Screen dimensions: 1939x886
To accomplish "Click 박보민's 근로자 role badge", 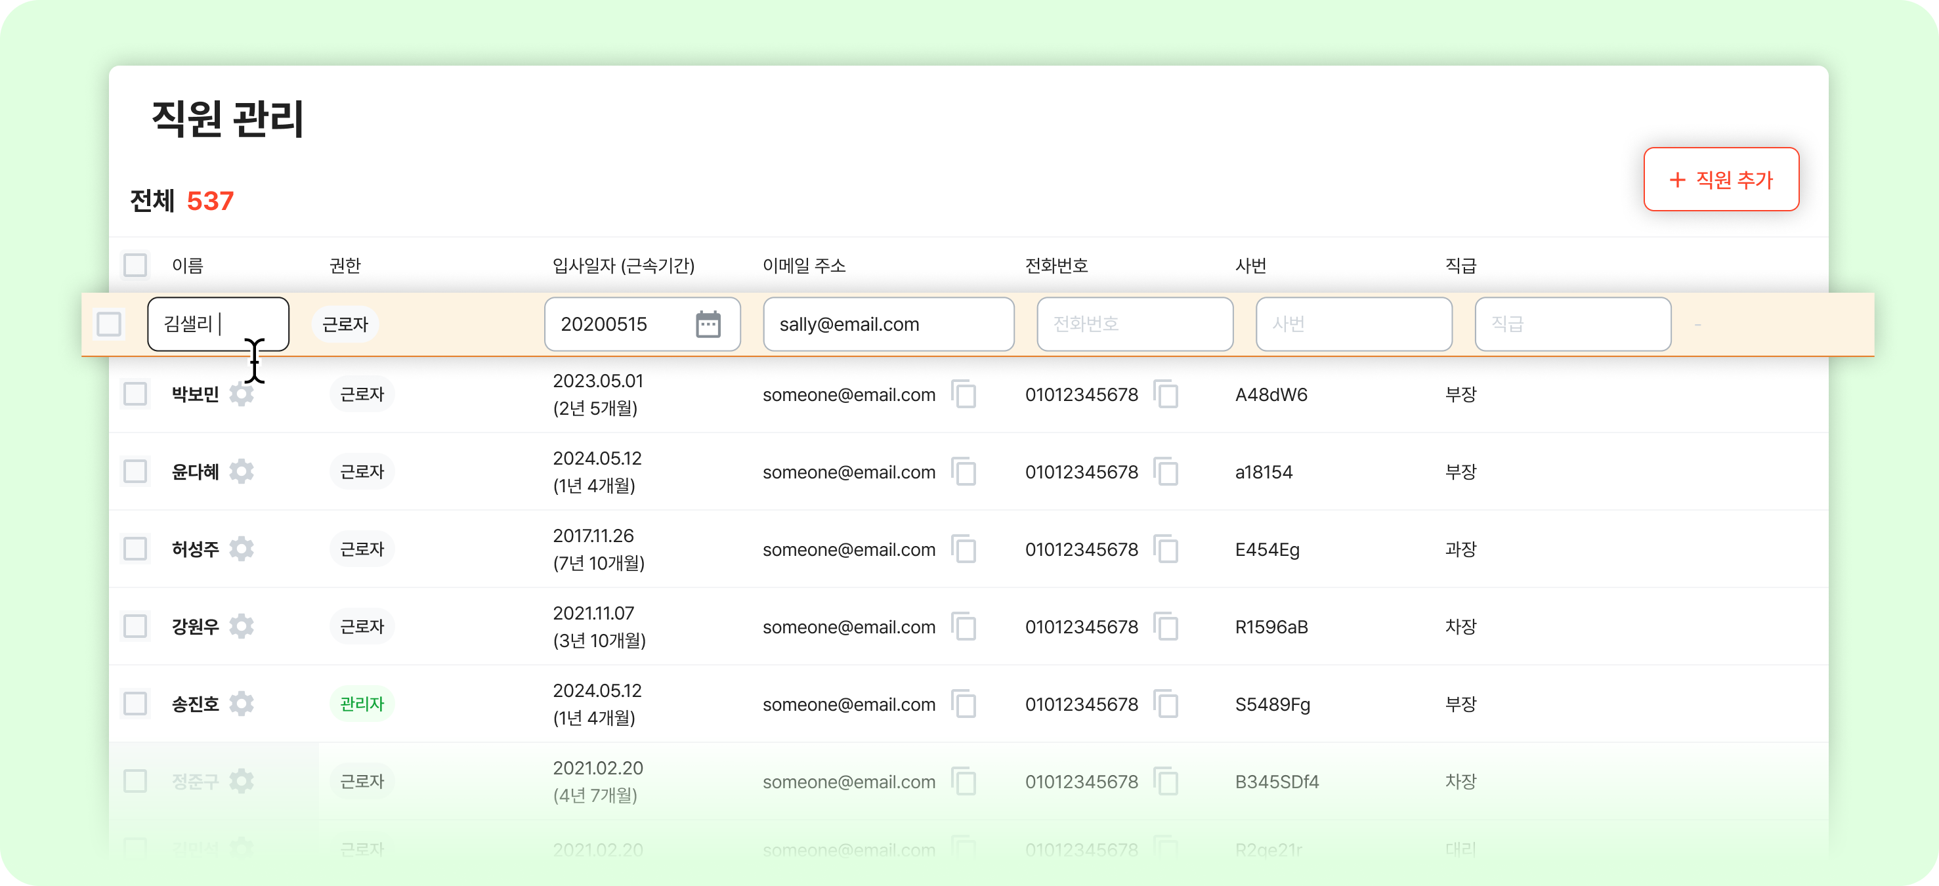I will pyautogui.click(x=362, y=394).
